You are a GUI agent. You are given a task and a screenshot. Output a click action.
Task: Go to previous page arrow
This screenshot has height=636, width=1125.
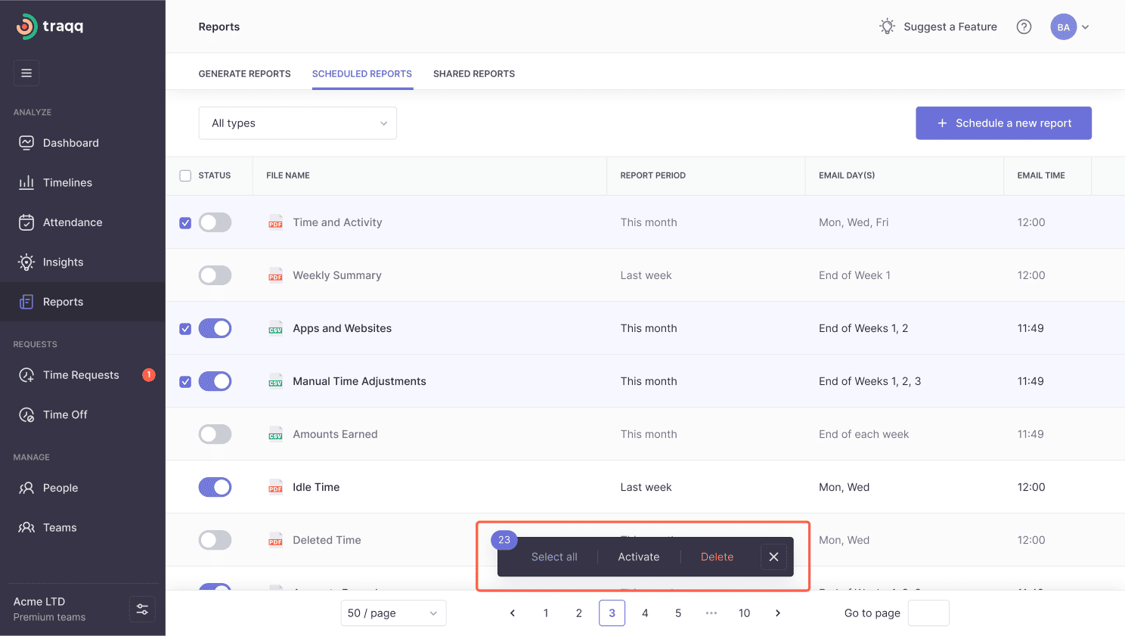pos(513,613)
